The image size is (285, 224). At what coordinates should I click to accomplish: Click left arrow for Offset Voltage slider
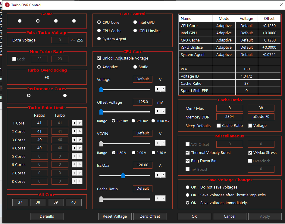(157, 111)
